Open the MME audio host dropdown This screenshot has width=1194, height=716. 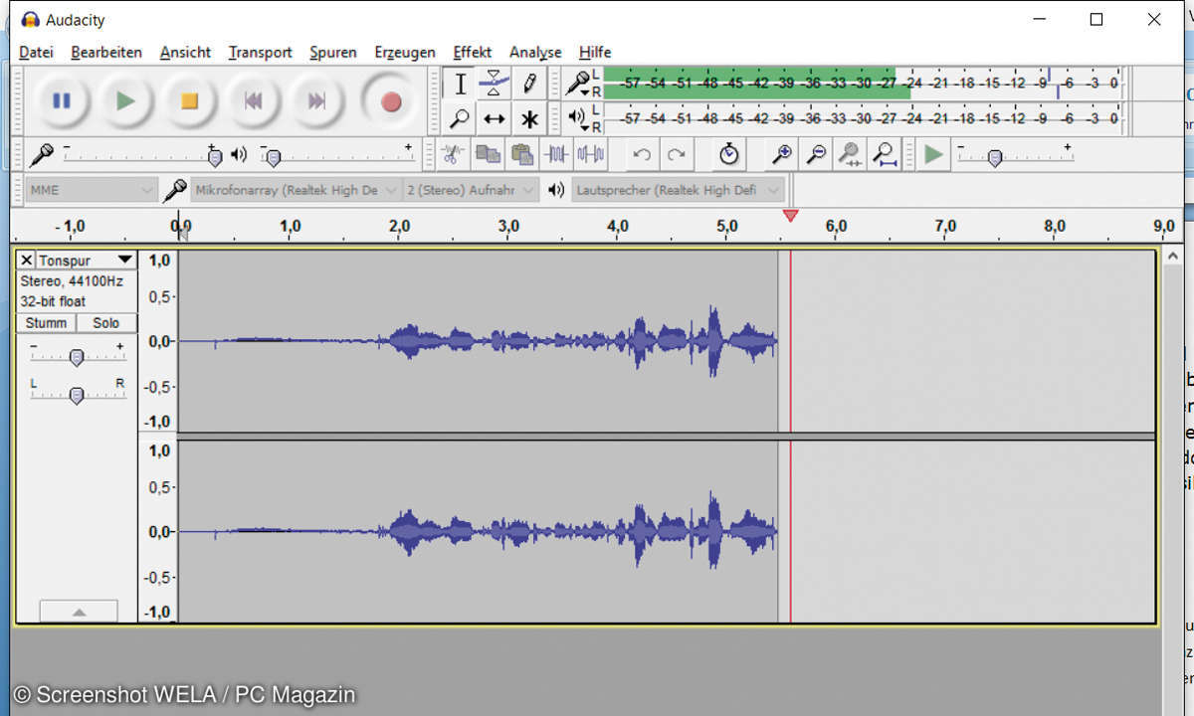(x=92, y=190)
